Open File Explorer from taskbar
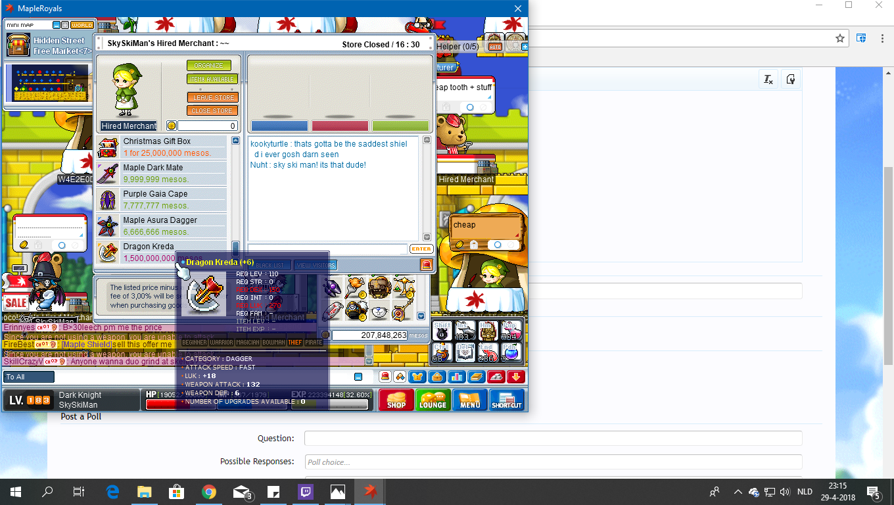 pos(145,491)
